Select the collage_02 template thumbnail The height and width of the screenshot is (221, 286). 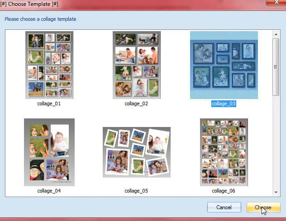tap(137, 65)
